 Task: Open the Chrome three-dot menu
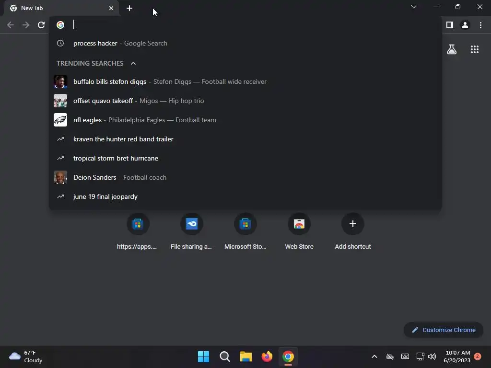click(480, 25)
